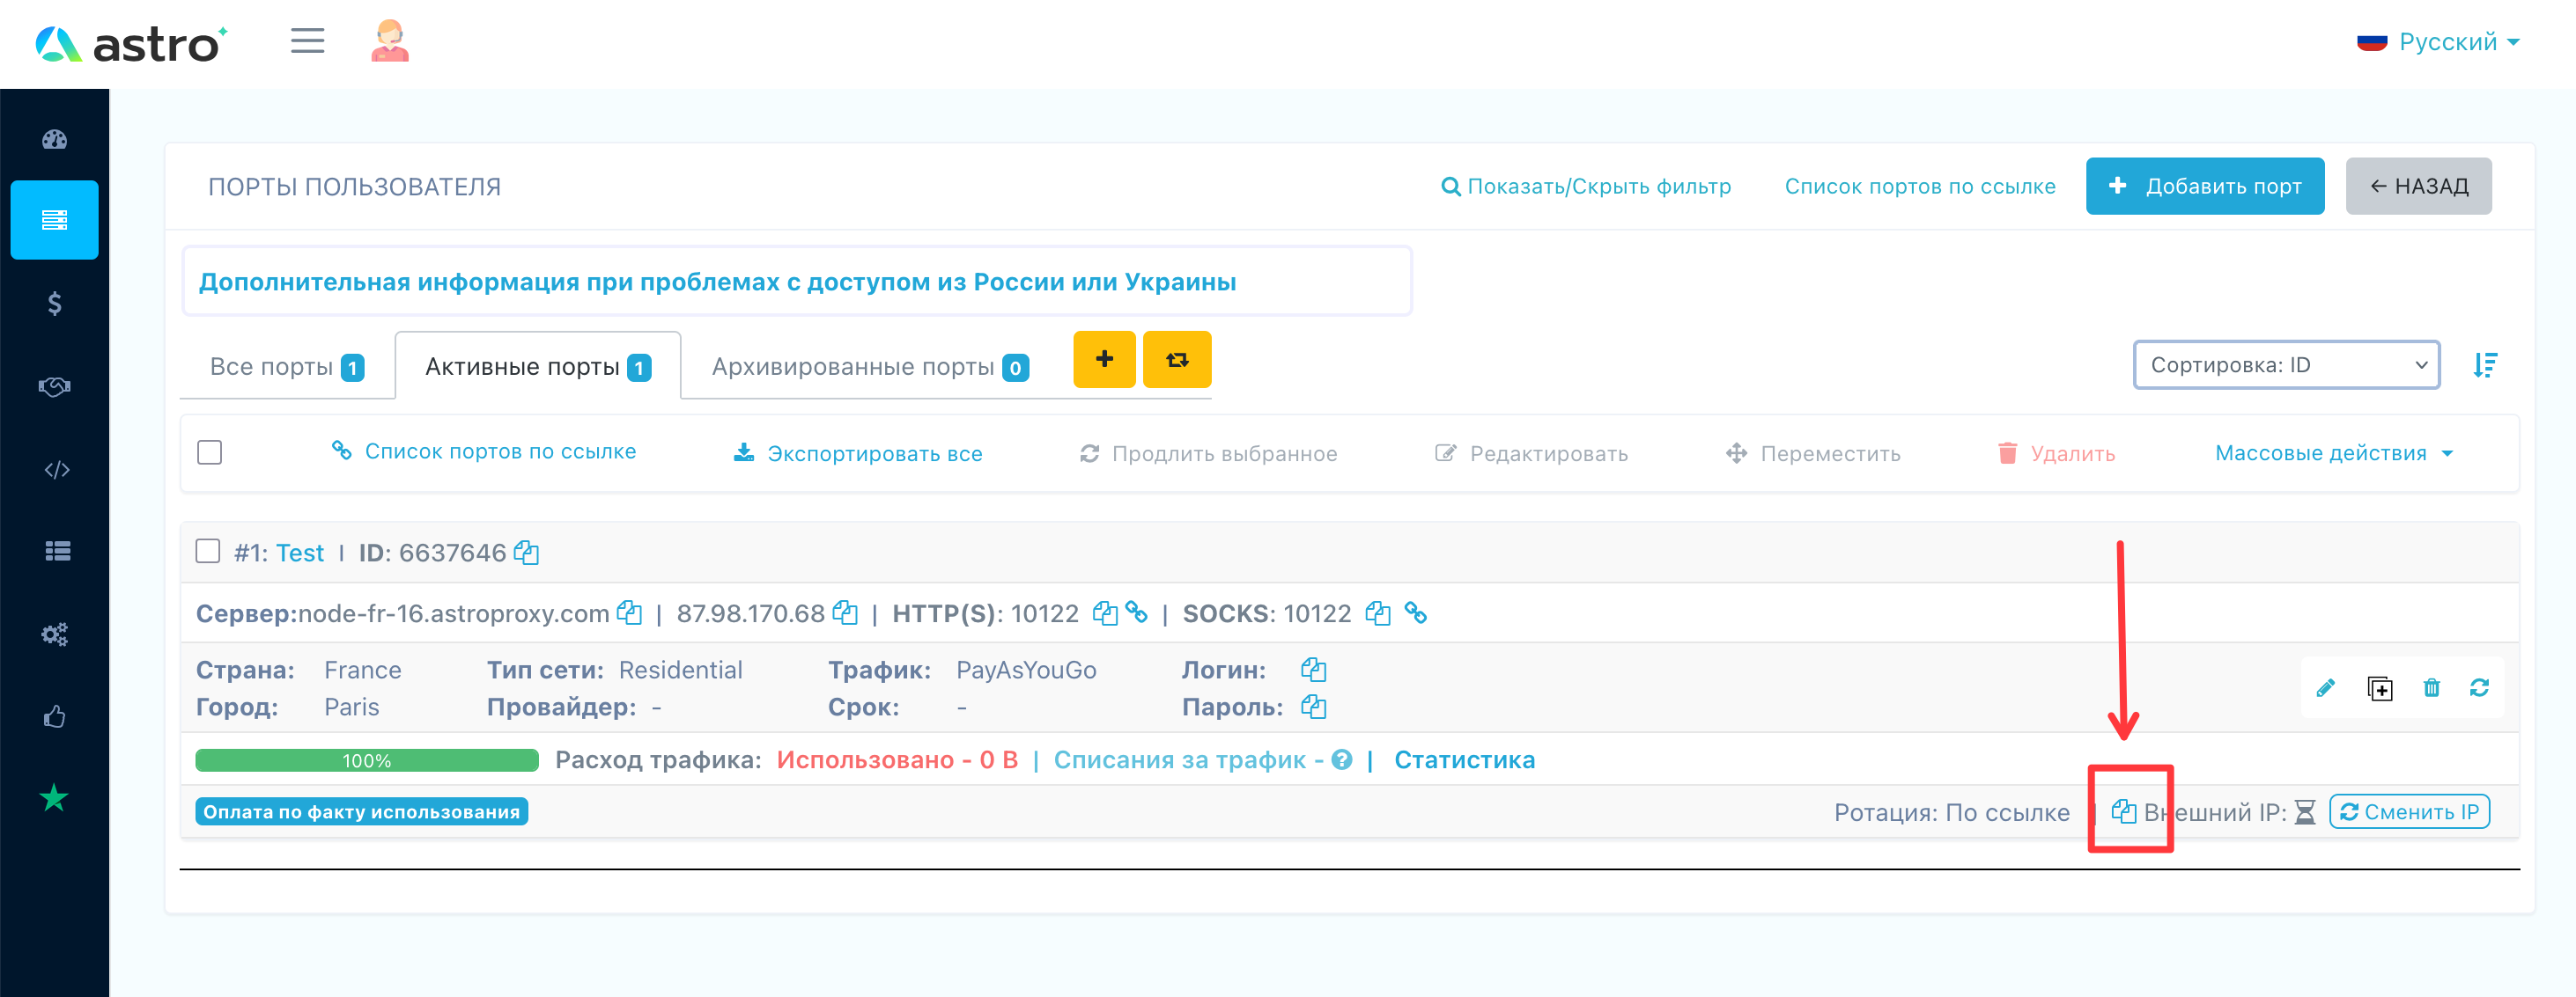
Task: Open the thumbs-up icon in sidebar
Action: (x=54, y=716)
